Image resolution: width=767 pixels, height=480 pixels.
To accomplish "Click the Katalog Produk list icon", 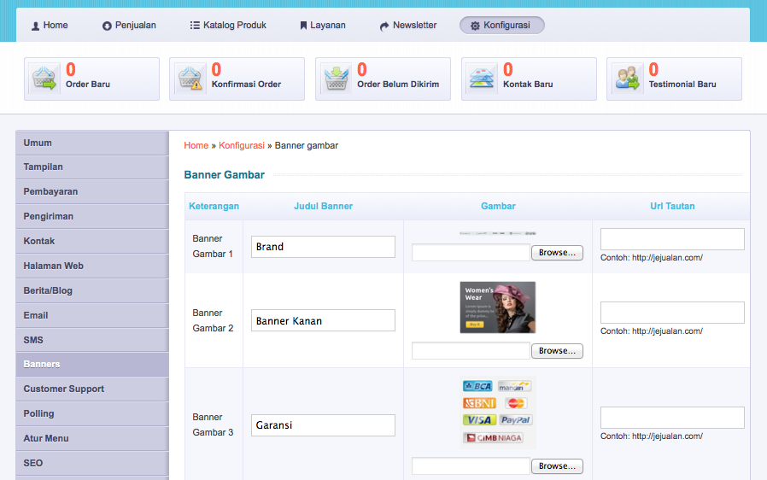I will coord(195,26).
